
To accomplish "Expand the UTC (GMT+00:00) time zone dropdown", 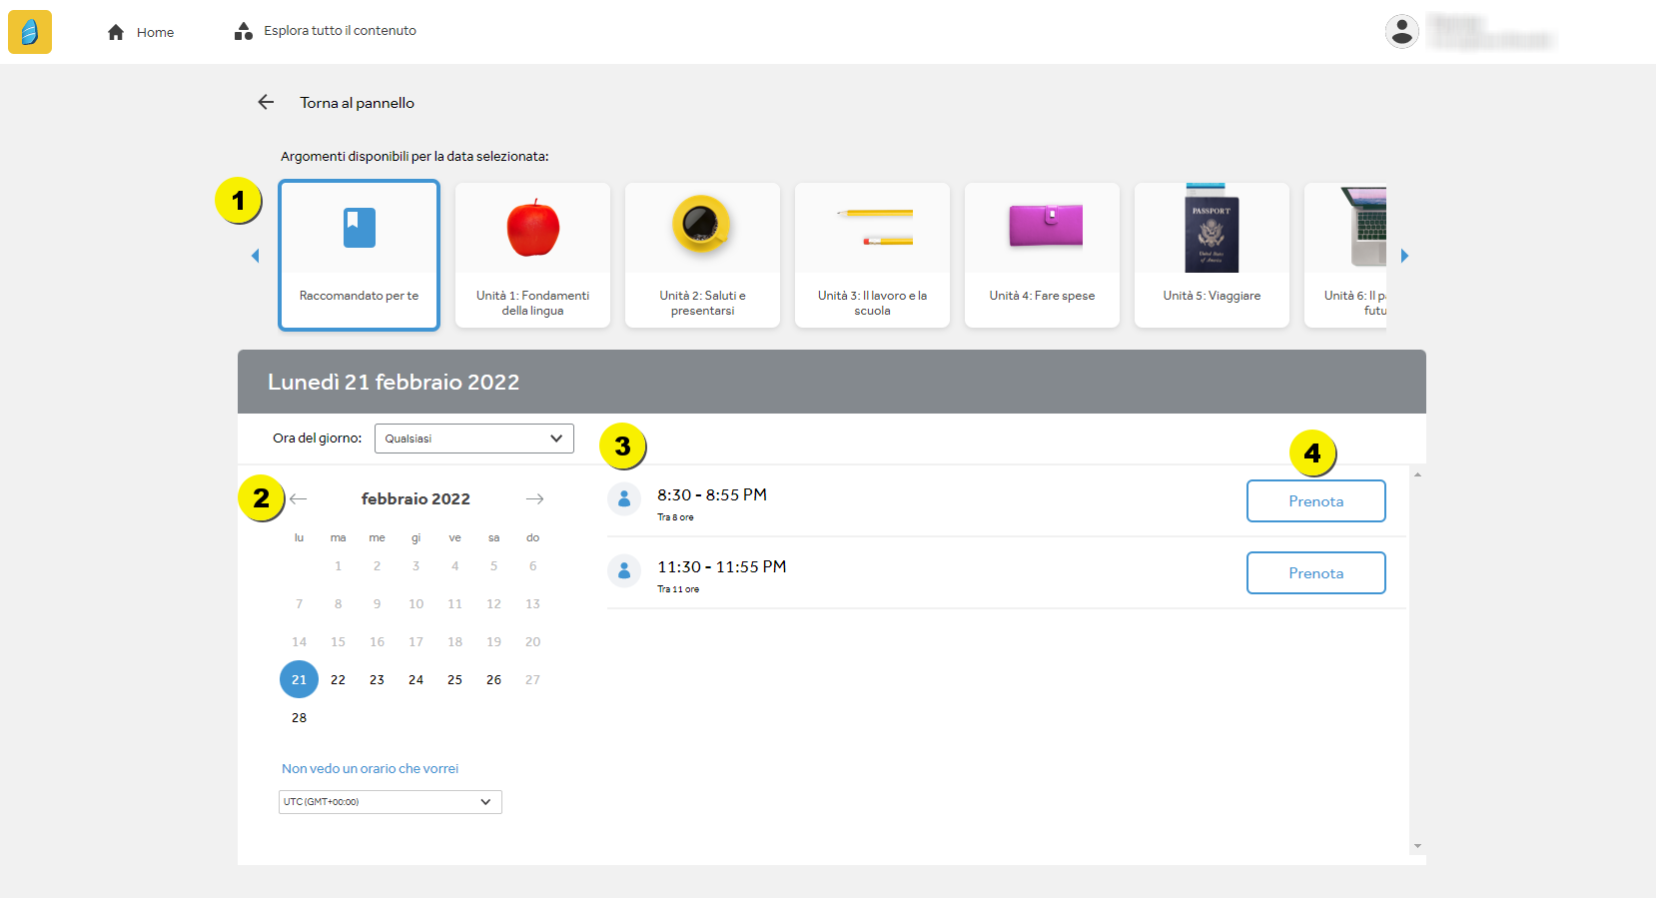I will click(390, 802).
